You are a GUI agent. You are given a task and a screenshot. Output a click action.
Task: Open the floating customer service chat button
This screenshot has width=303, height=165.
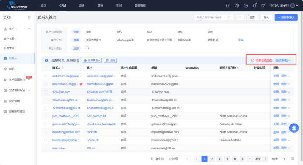294,128
